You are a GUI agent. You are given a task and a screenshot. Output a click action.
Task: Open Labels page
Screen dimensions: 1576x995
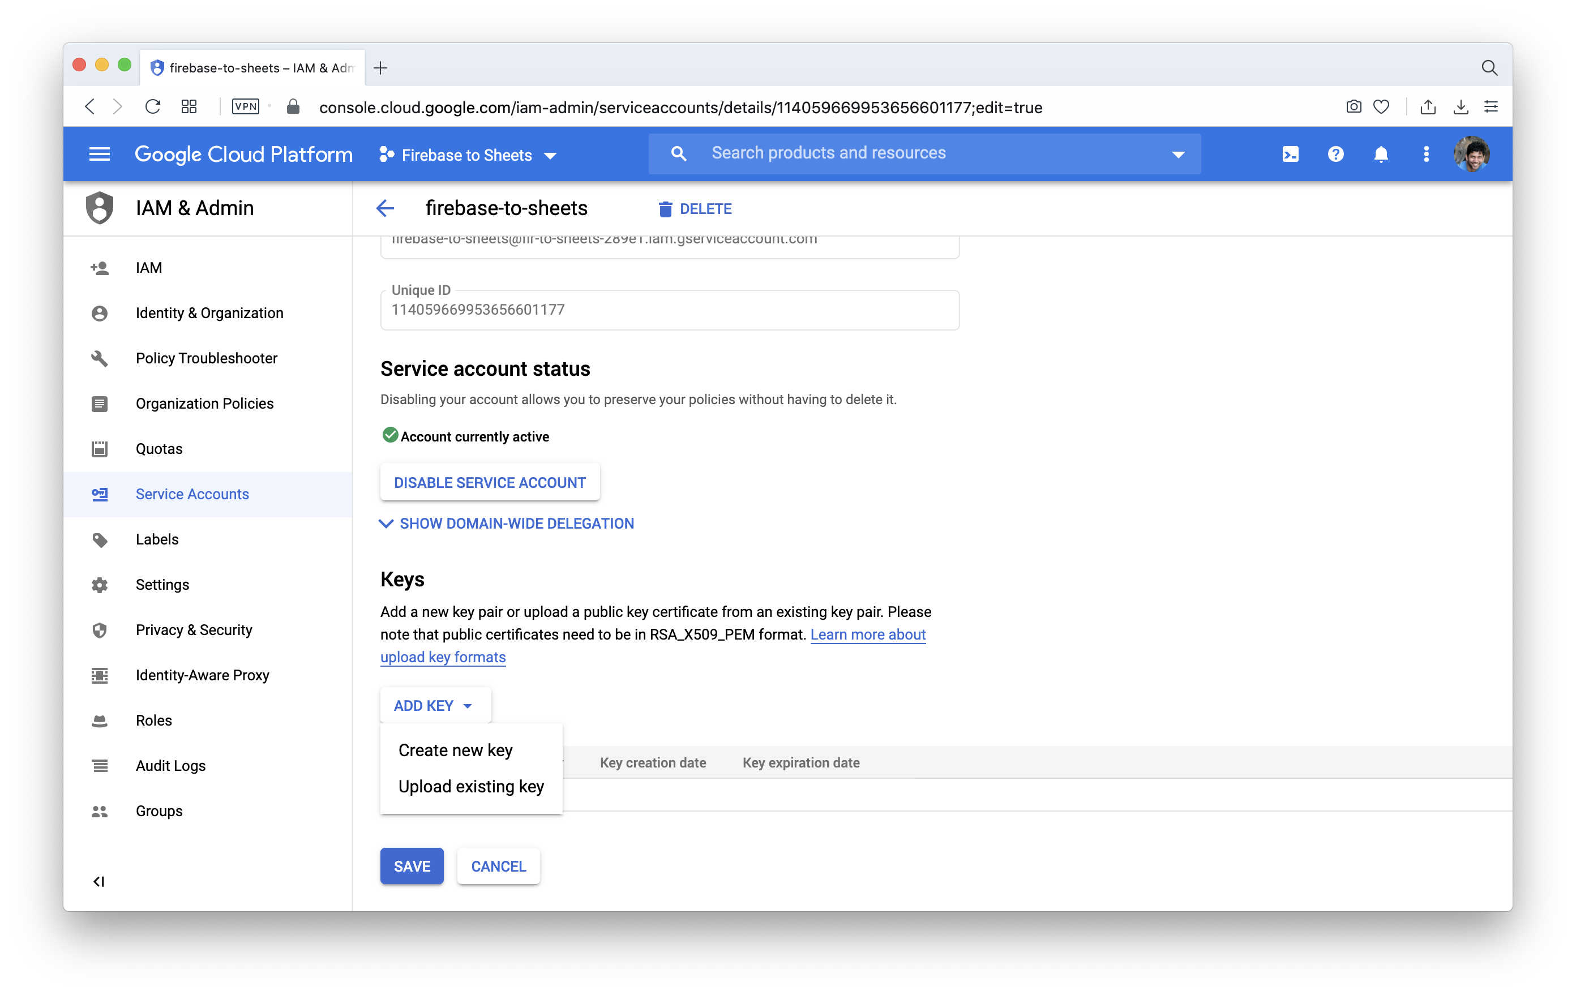click(157, 540)
